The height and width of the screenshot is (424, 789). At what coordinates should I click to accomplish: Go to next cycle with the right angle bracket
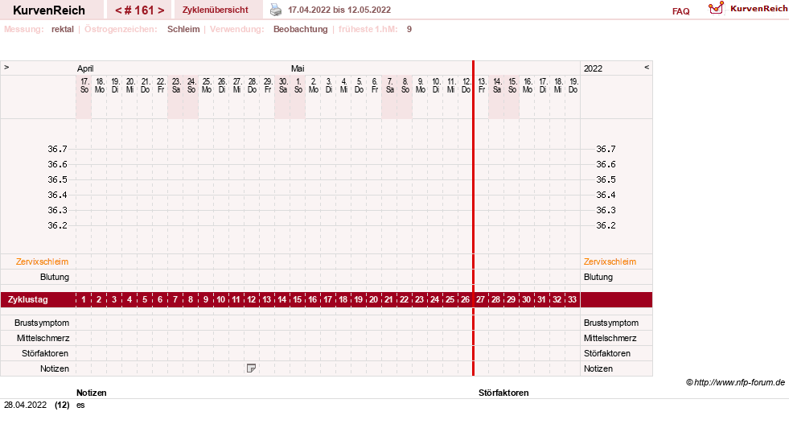pos(161,10)
